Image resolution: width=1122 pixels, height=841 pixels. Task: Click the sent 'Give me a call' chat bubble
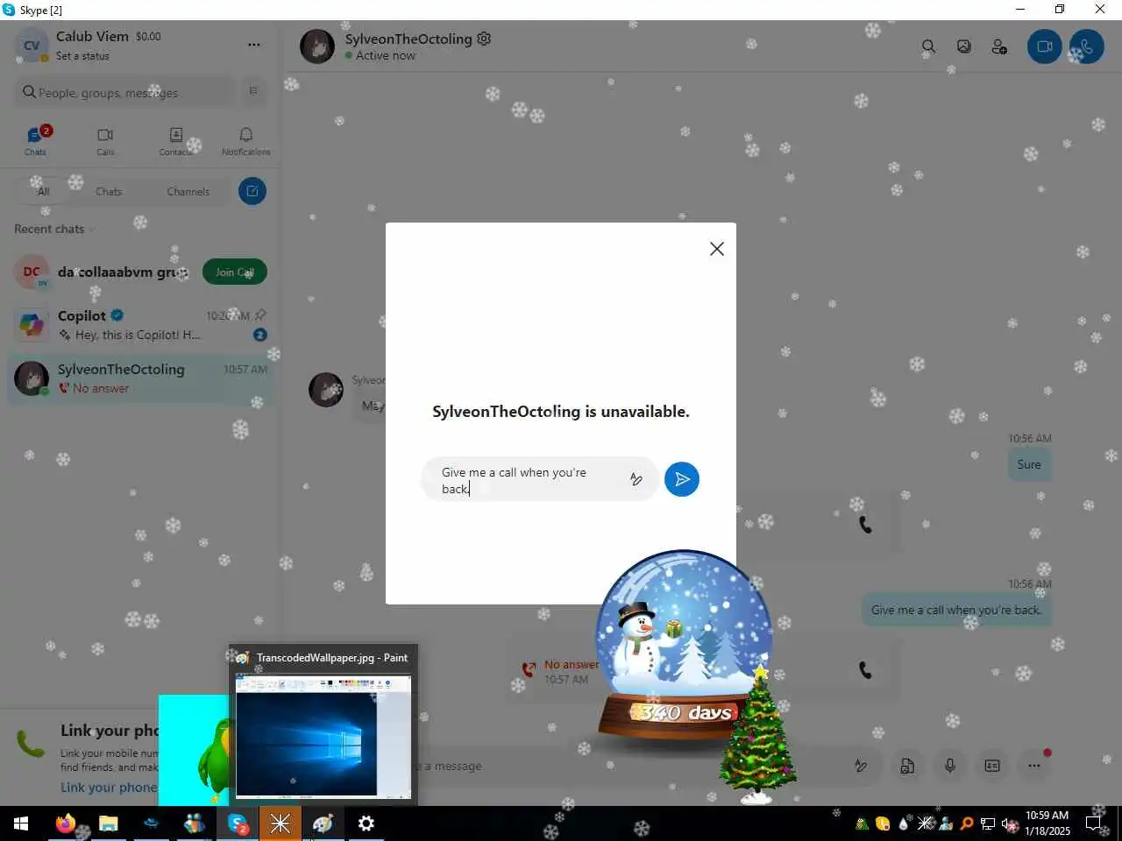956,610
